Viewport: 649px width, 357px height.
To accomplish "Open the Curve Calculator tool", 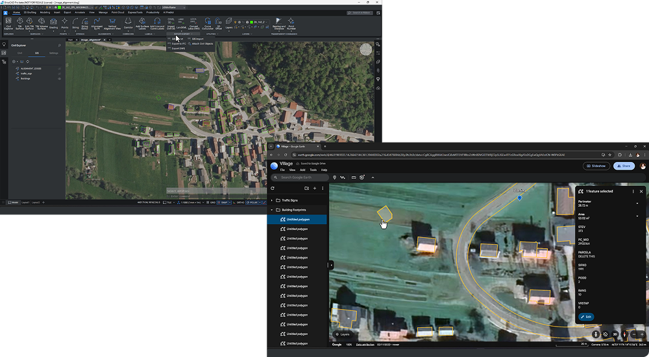I will click(x=208, y=23).
